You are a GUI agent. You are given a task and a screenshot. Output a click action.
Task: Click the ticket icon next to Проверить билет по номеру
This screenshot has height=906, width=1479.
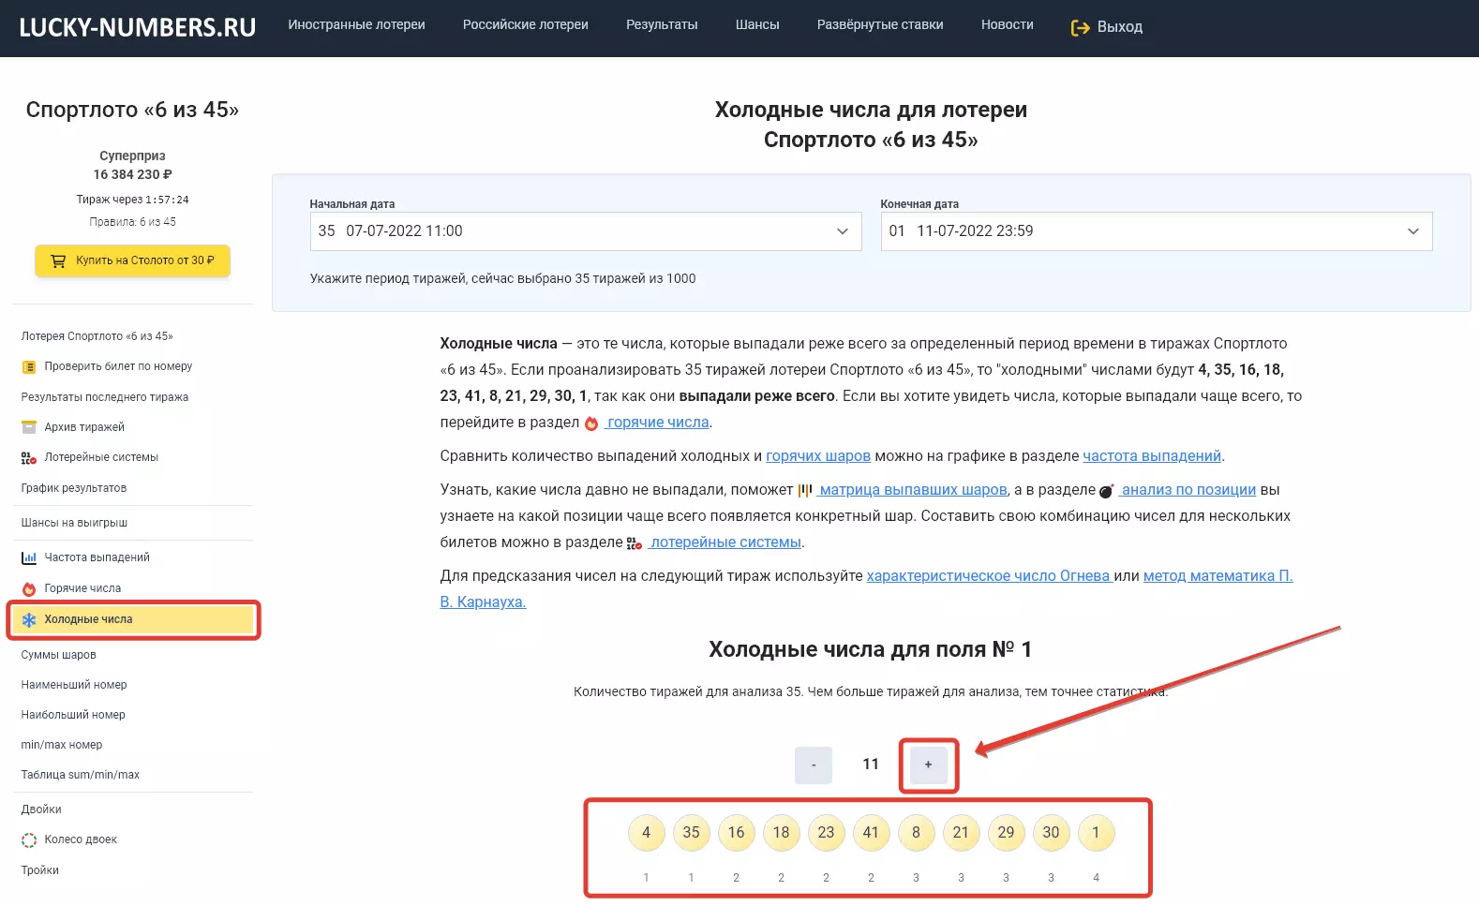click(29, 367)
